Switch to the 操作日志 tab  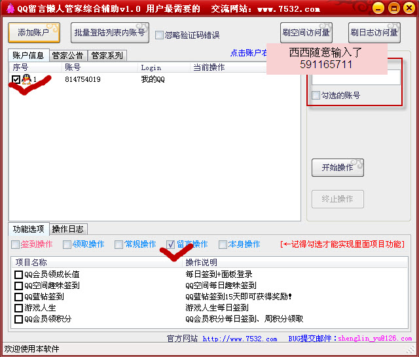coord(68,229)
